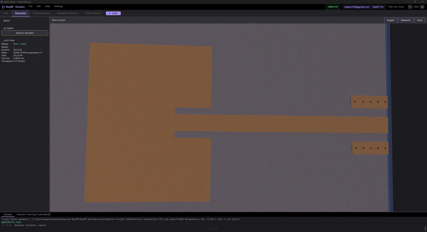
Task: Click the Wrote geometry console output line
Action: 120,219
